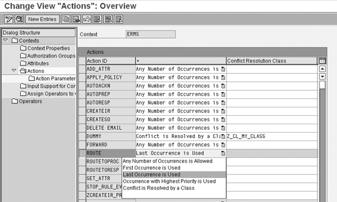Collapse the Contexts tree node
This screenshot has width=337, height=202.
[x=6, y=40]
